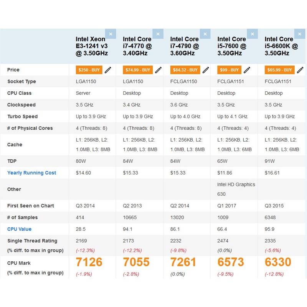Click single thread rating 2169
307x307 pixels.
tap(81, 241)
